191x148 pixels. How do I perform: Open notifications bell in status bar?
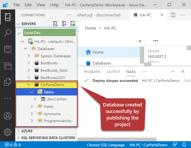184,145
